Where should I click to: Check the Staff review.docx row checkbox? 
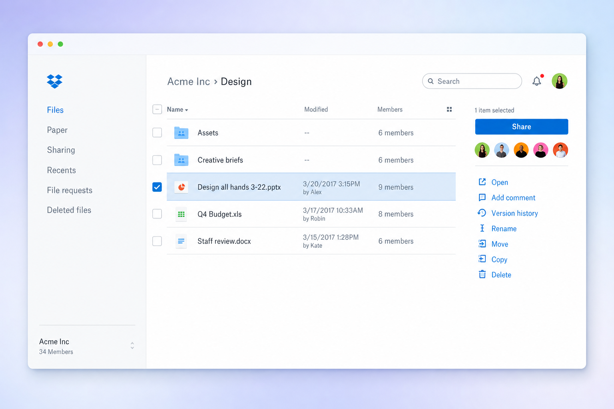point(157,241)
